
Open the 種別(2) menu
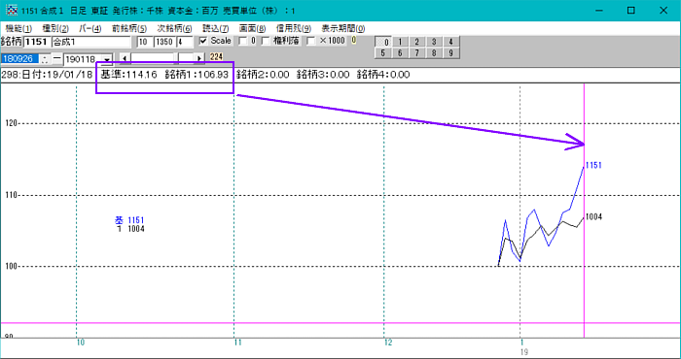pyautogui.click(x=55, y=29)
